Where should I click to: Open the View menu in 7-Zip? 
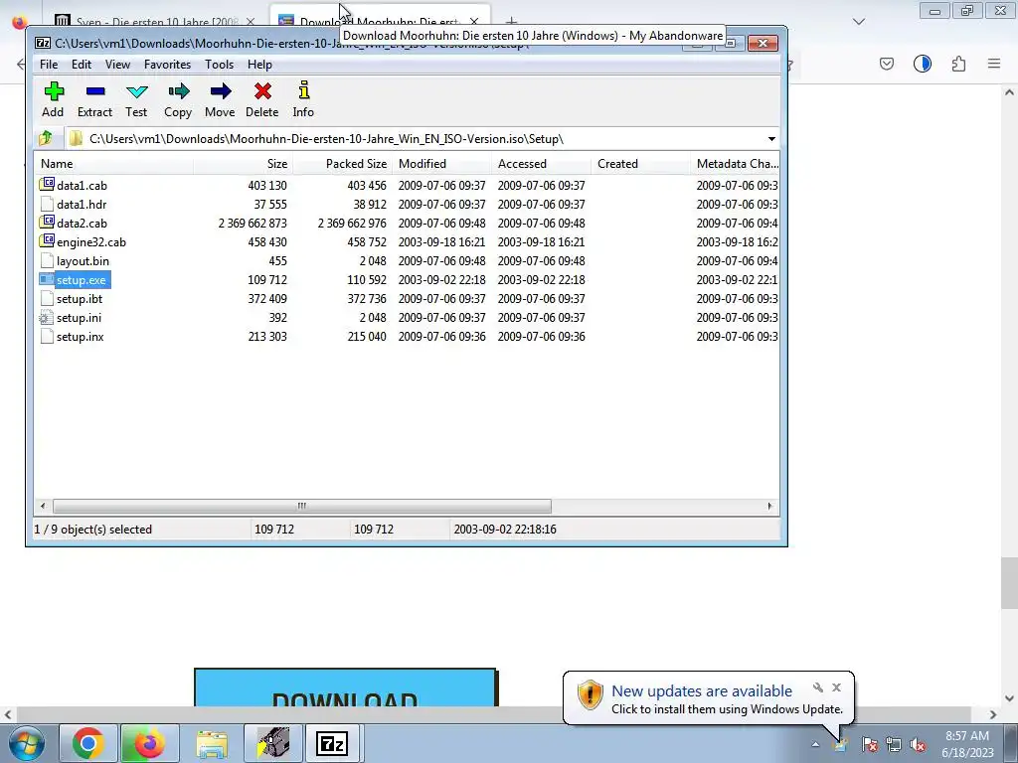(x=117, y=65)
